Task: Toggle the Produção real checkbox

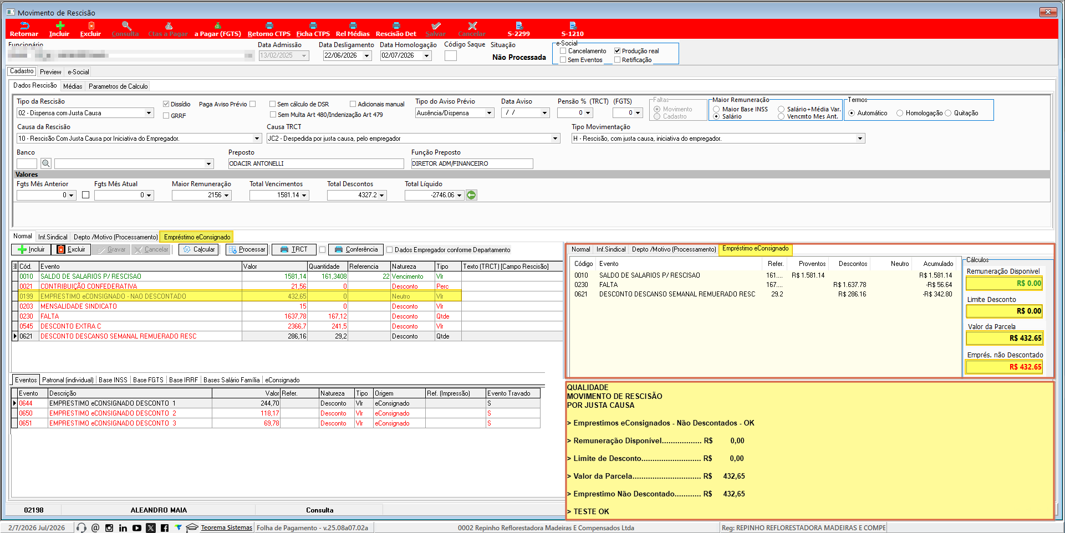Action: [x=617, y=51]
